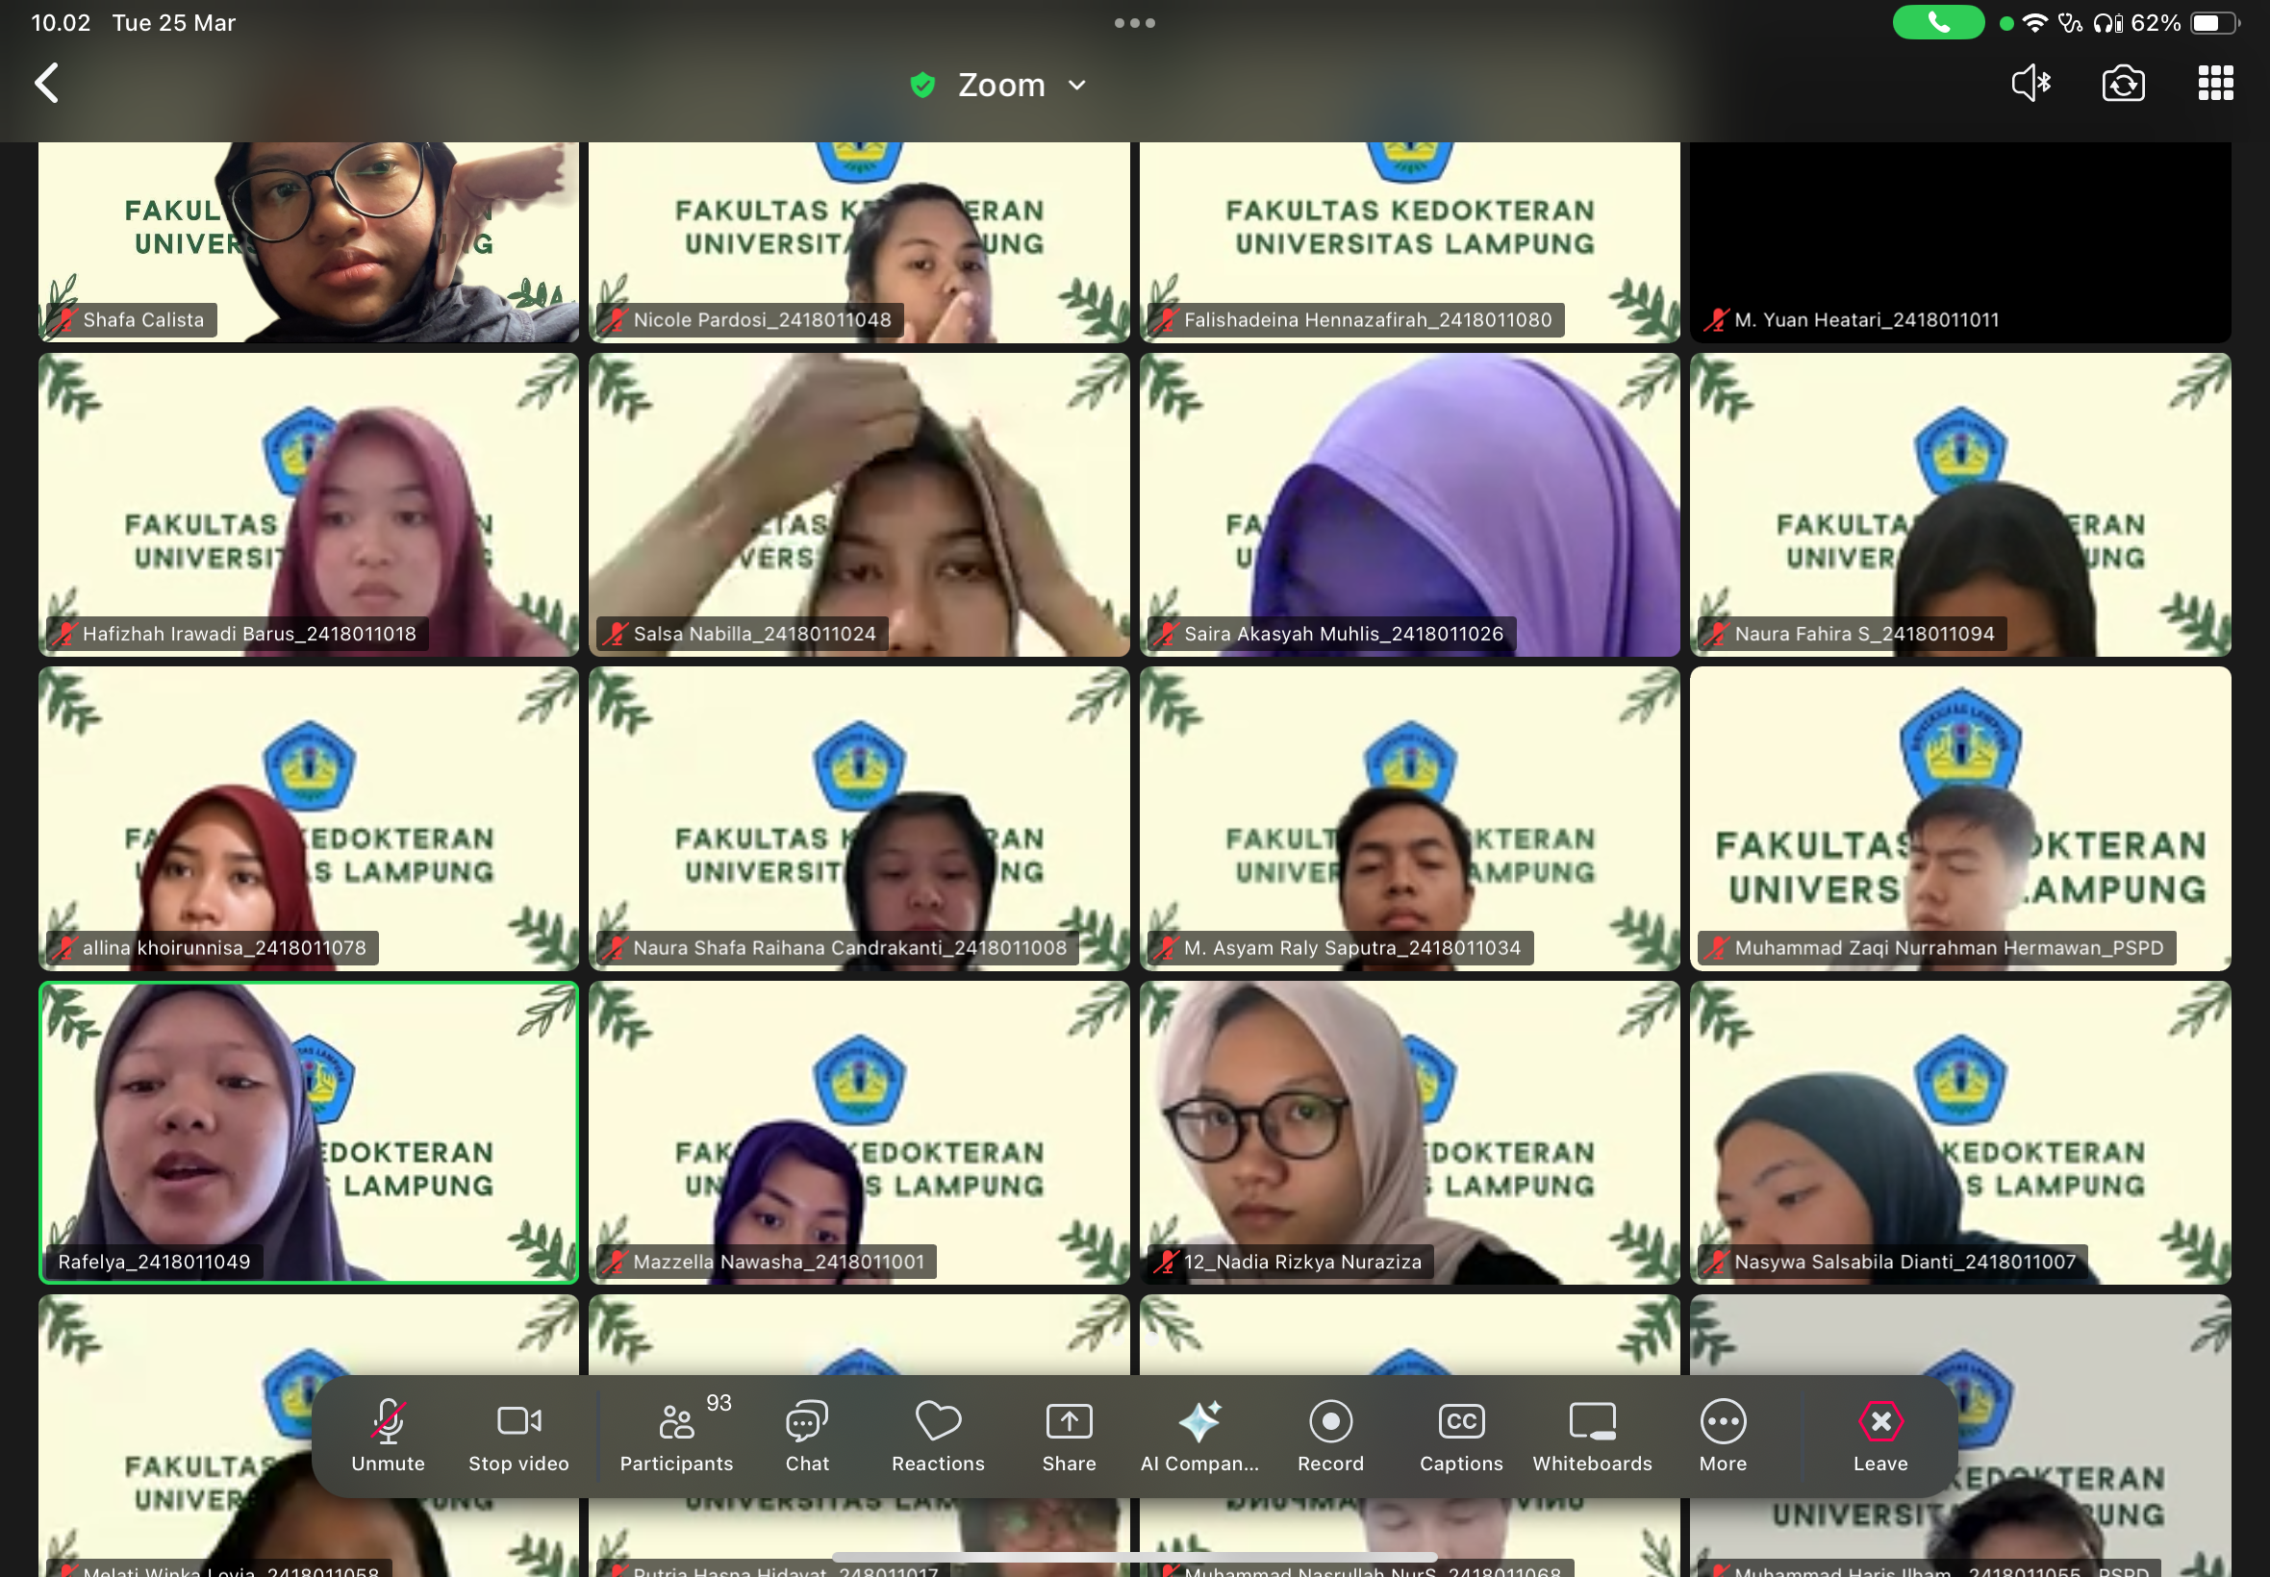
Task: Select Naura Fahira S video tile
Action: (1959, 505)
